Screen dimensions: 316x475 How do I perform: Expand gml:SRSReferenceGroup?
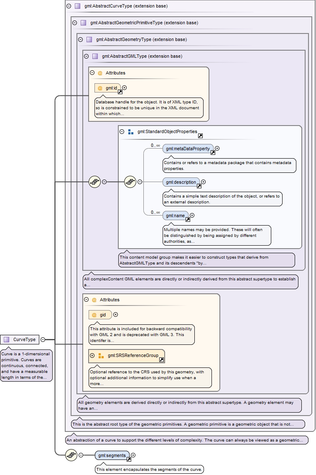tap(92, 356)
